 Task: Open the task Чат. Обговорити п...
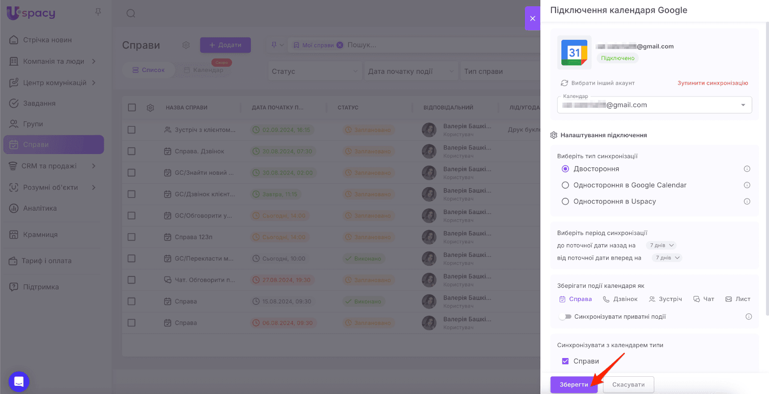(x=205, y=280)
